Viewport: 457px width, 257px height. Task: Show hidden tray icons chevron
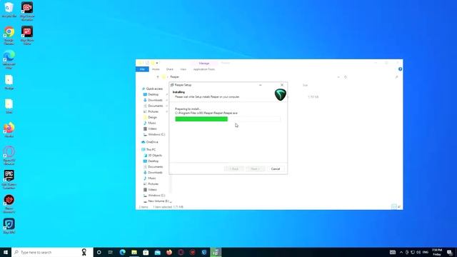point(401,252)
